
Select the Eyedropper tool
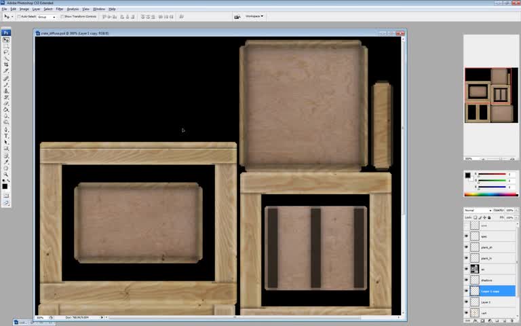pos(6,162)
